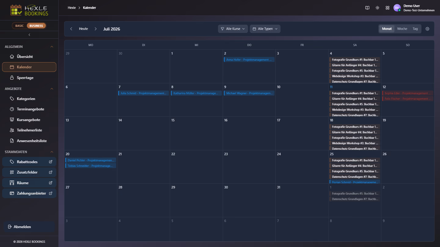440x247 pixels.
Task: Switch plan toggle to BASIC
Action: 20,26
